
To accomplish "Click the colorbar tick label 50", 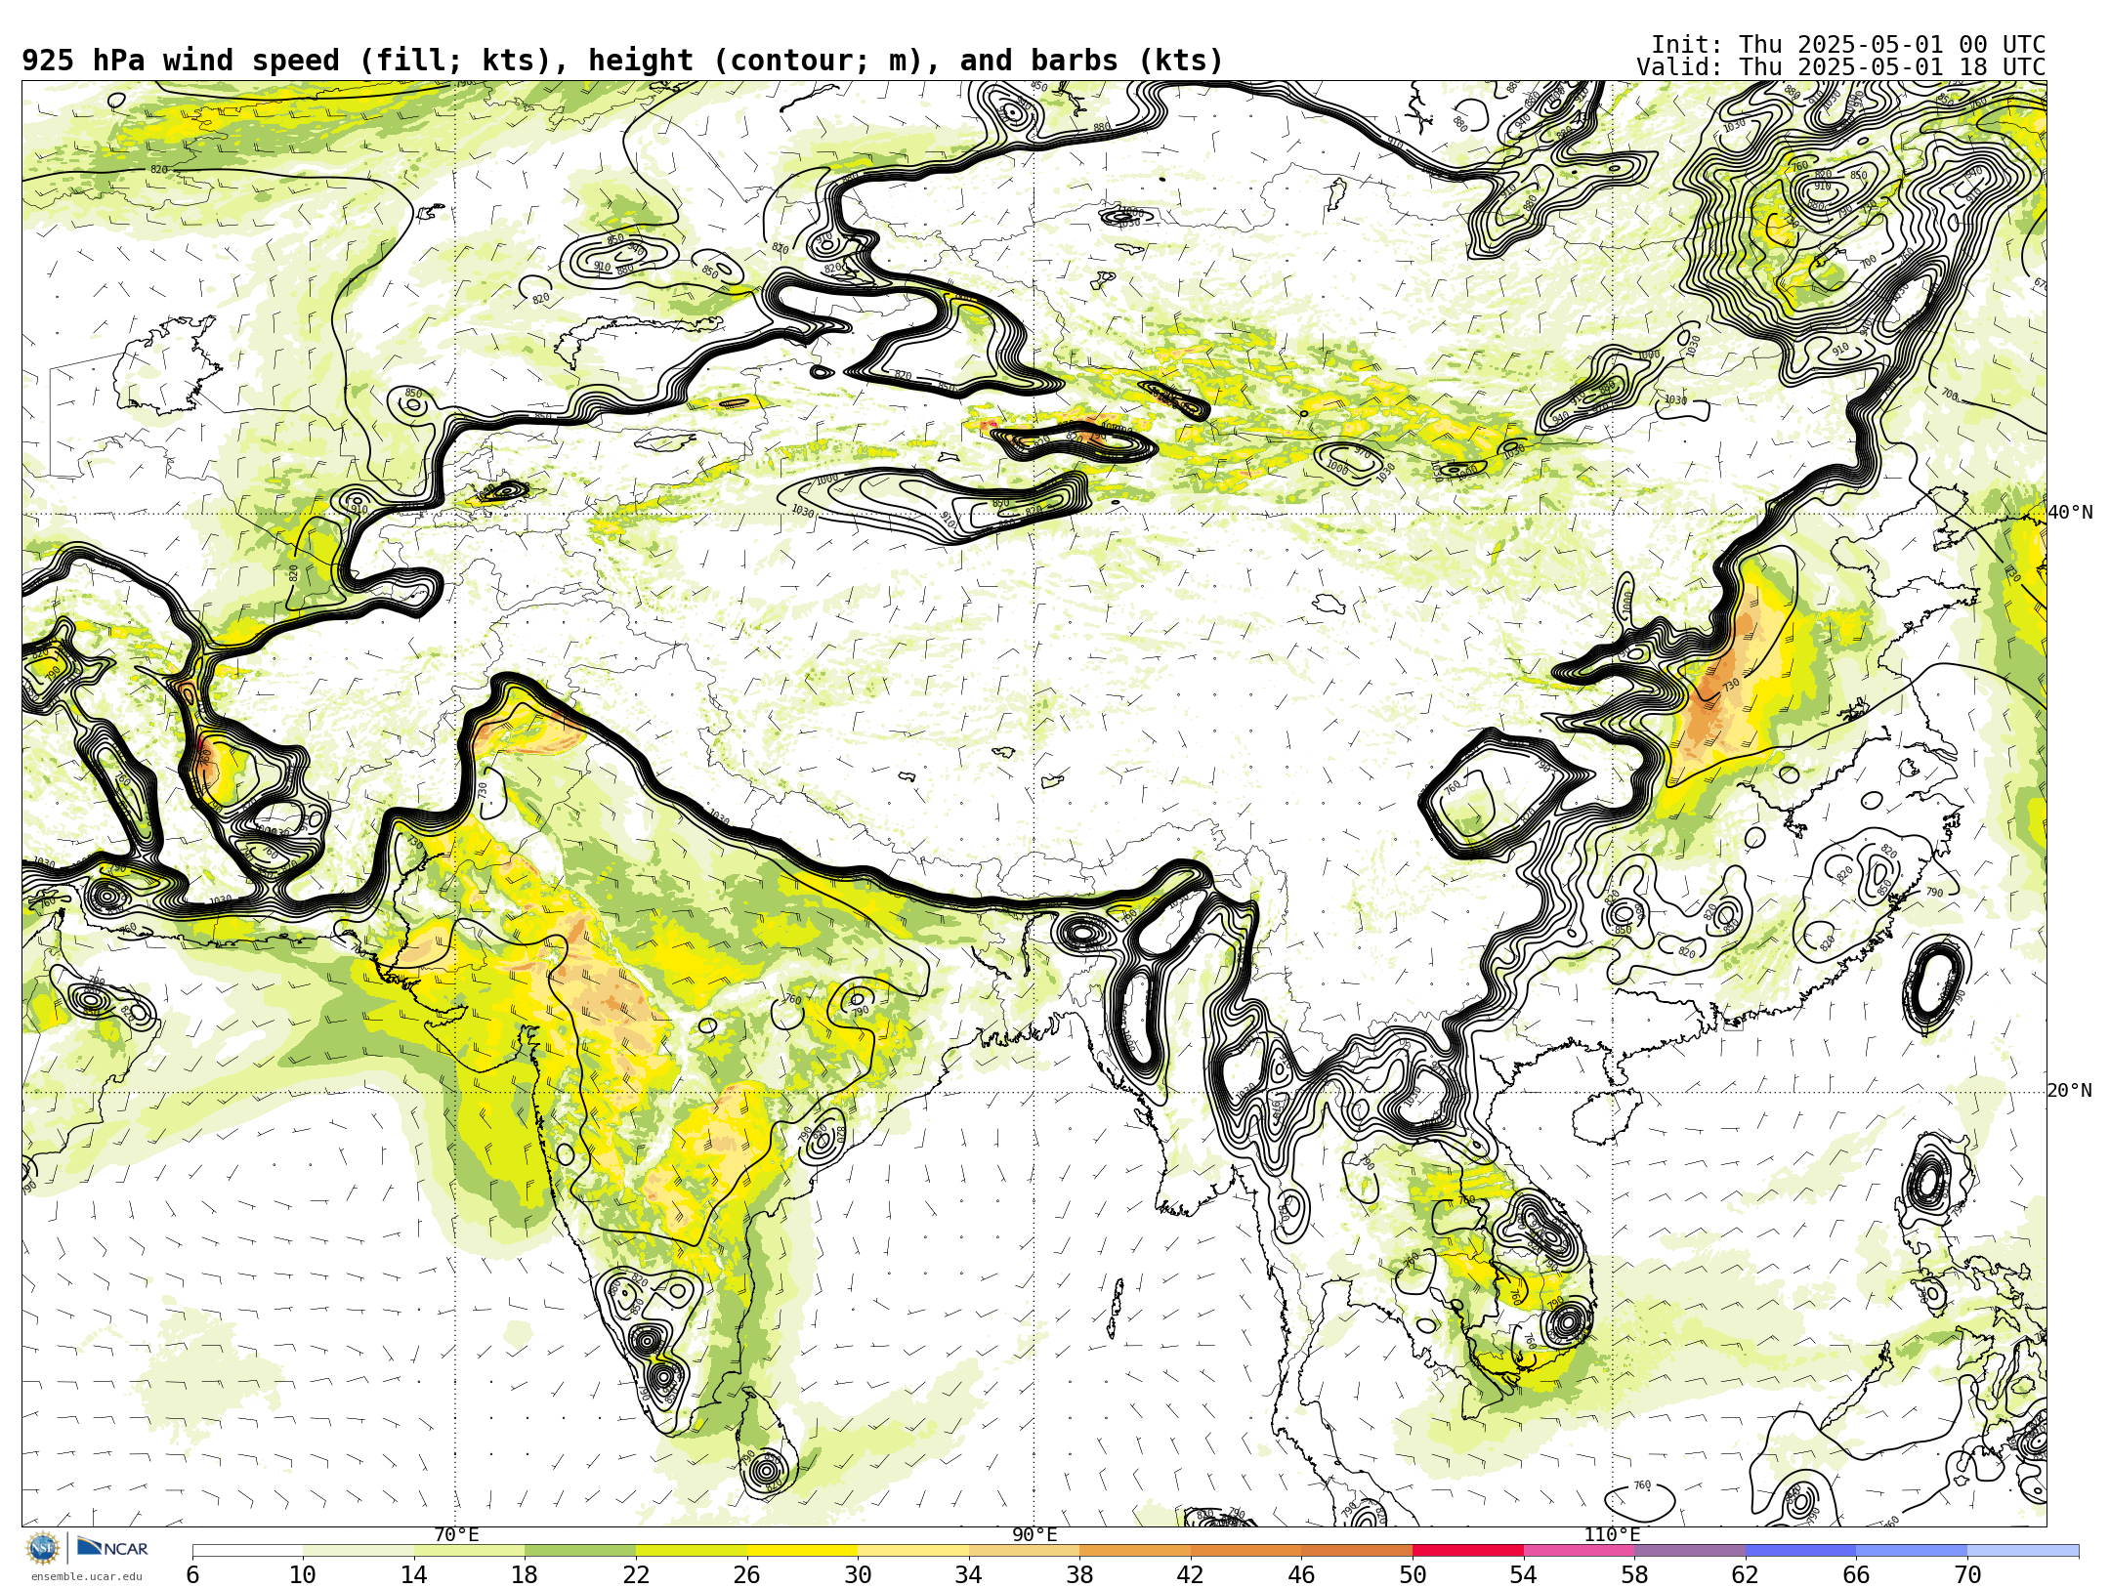I will click(1413, 1574).
